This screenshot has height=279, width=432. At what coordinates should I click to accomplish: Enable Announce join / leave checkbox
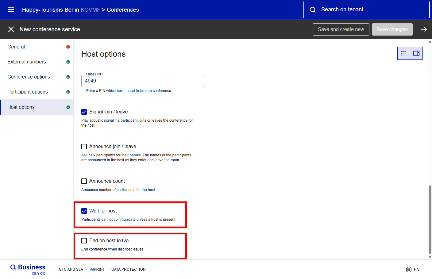[84, 147]
